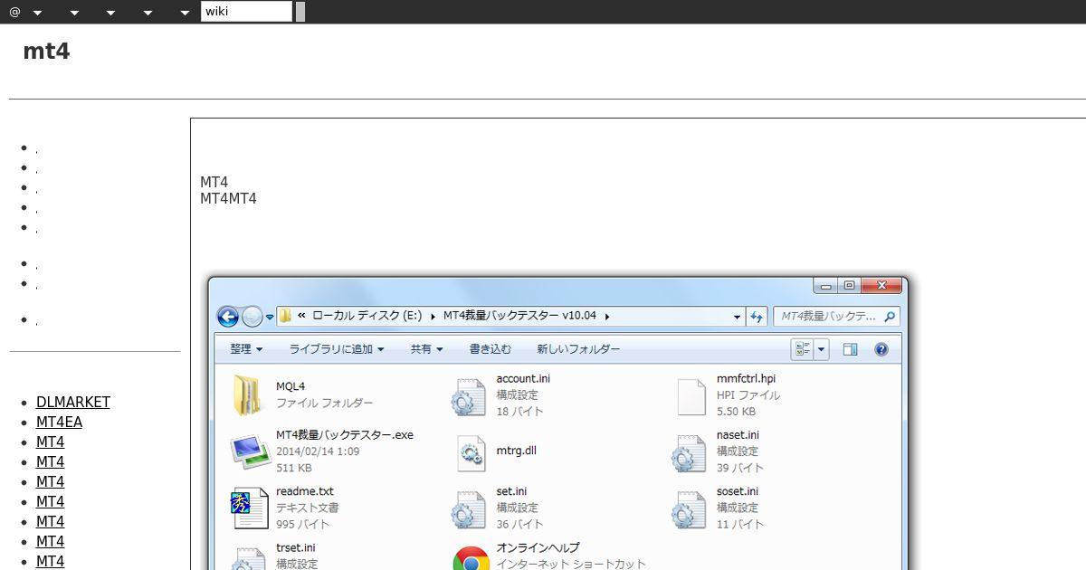Select the set.ini file icon

[x=469, y=510]
